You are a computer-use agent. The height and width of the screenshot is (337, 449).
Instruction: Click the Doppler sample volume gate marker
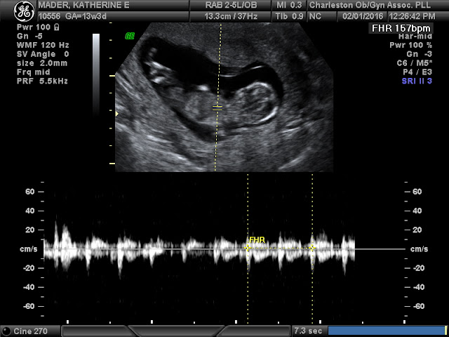coord(217,108)
